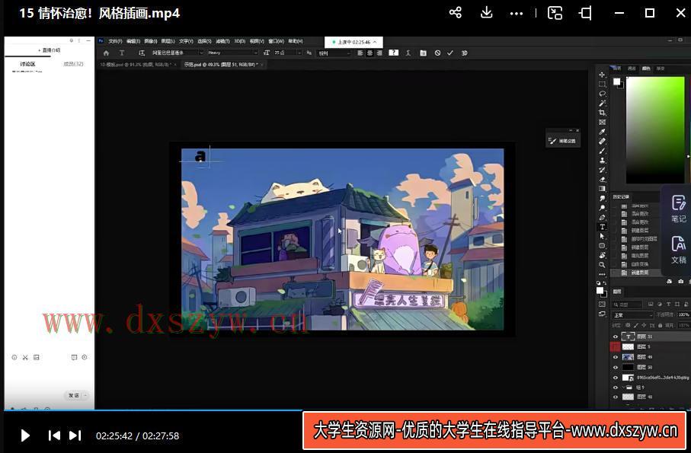Viewport: 691px width, 453px height.
Task: Expand the group 组 5 chevron
Action: [623, 388]
